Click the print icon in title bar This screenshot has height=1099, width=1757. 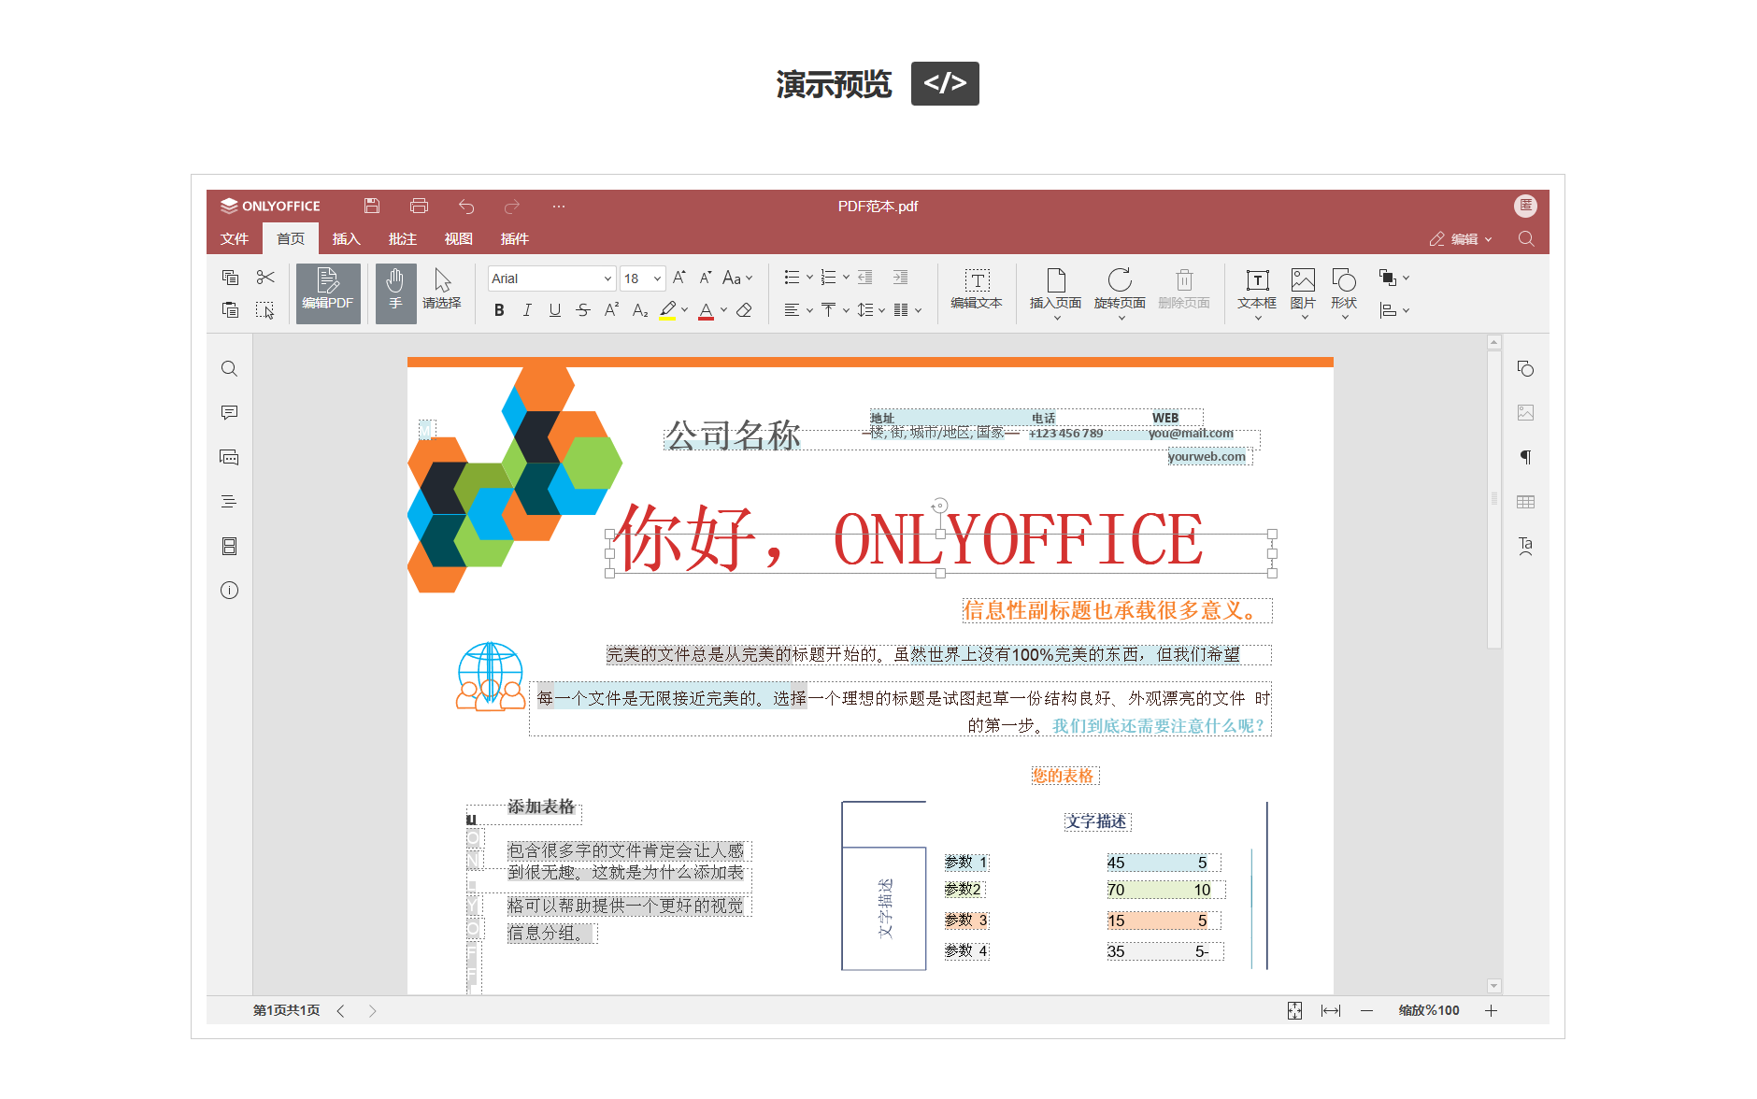coord(419,206)
